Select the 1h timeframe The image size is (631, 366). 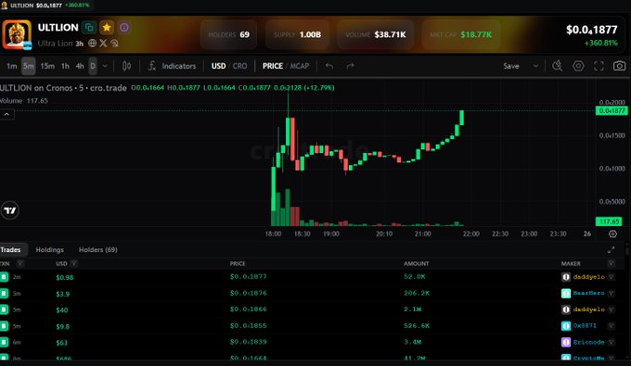65,66
